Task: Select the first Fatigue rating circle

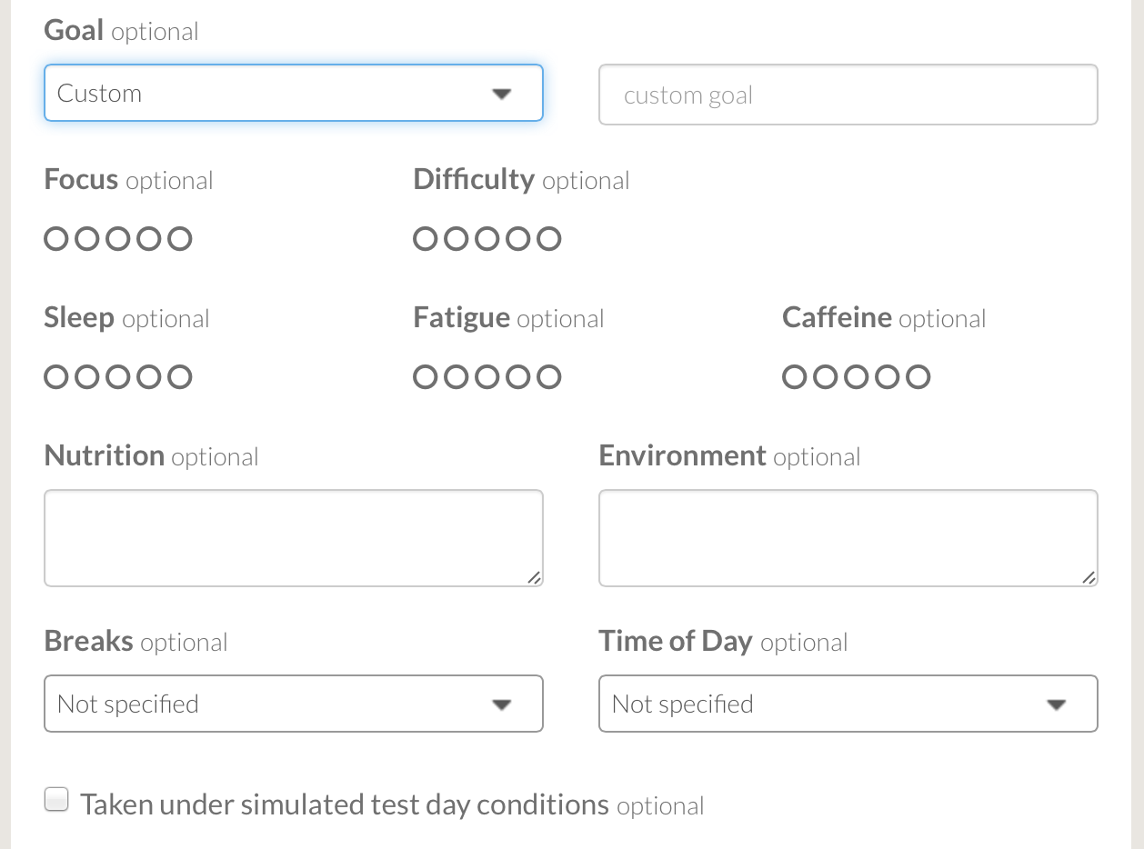Action: [426, 377]
